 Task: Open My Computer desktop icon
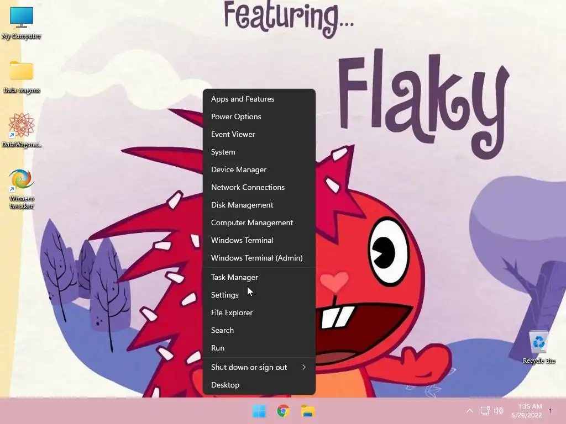click(x=22, y=22)
